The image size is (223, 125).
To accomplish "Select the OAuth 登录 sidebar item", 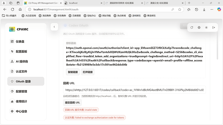I will [26, 81].
